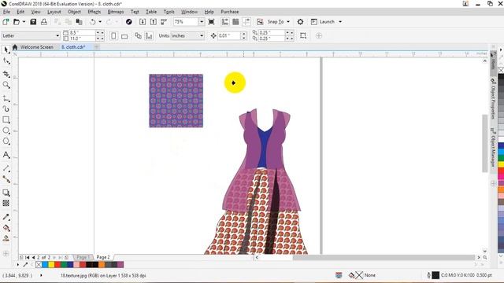Select the Zoom magnifier tool
The height and width of the screenshot is (283, 504).
tap(6, 85)
